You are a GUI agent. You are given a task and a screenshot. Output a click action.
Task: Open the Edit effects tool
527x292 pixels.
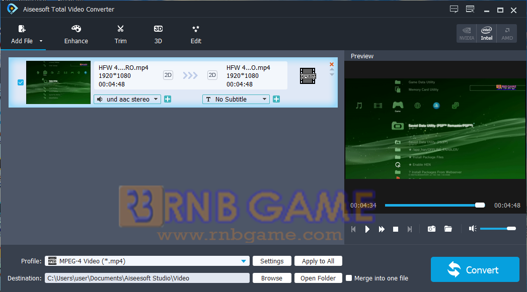pyautogui.click(x=196, y=35)
